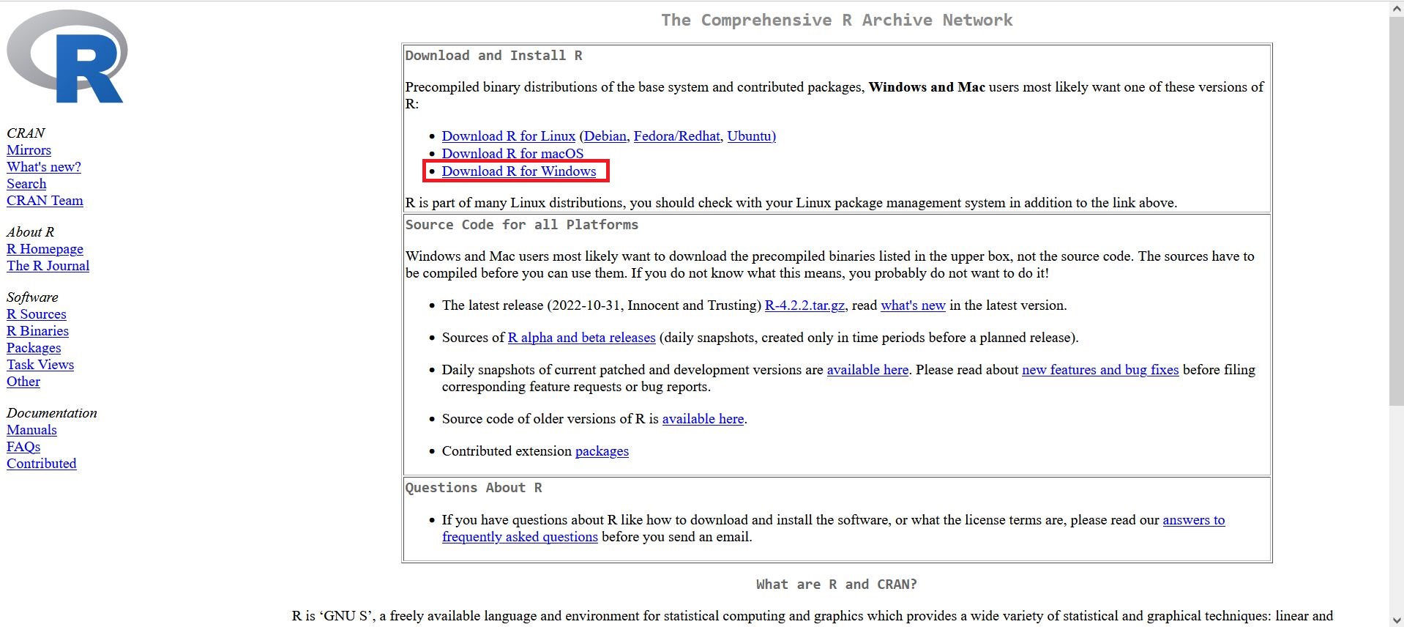The image size is (1404, 627).
Task: Download the R-4.2.2.tar.gz source file
Action: (x=804, y=305)
